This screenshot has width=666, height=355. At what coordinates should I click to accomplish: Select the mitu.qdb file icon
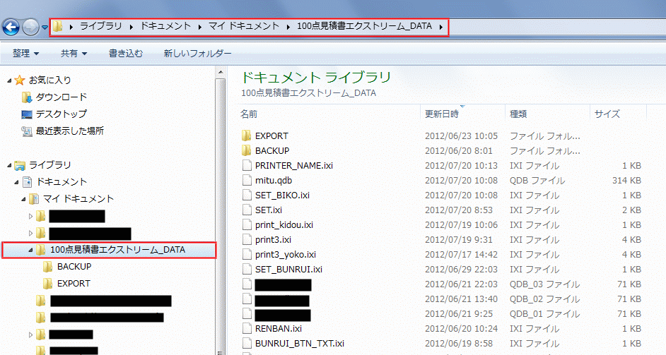(247, 180)
